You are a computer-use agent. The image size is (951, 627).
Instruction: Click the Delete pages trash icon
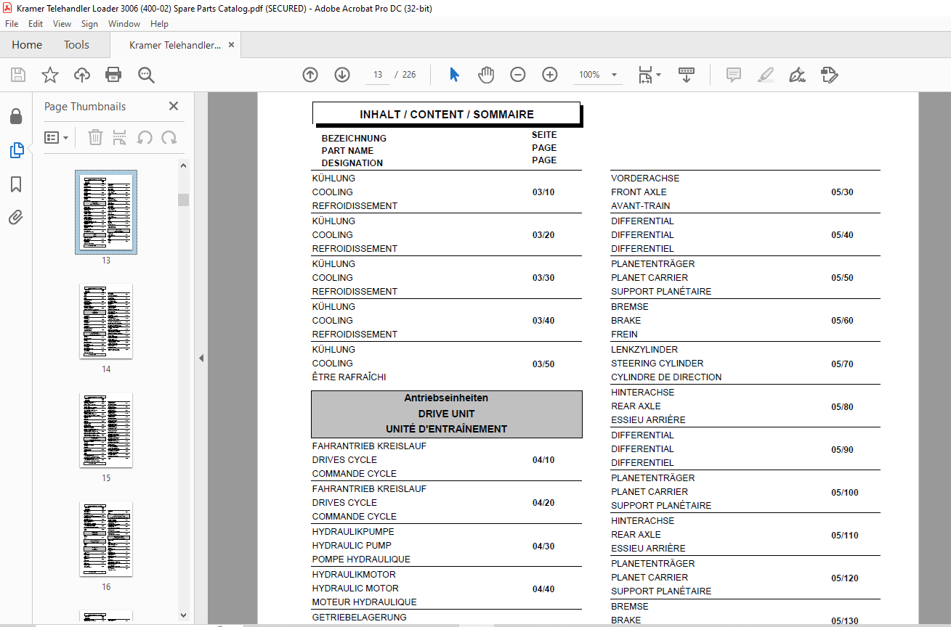(x=95, y=137)
